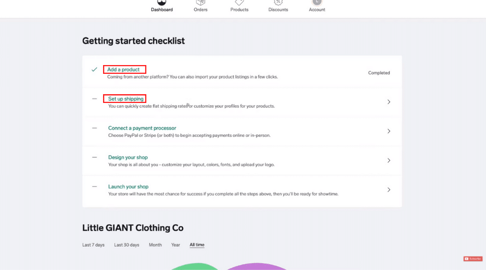Expand the Connect a payment processor chevron
The height and width of the screenshot is (270, 486).
click(389, 131)
